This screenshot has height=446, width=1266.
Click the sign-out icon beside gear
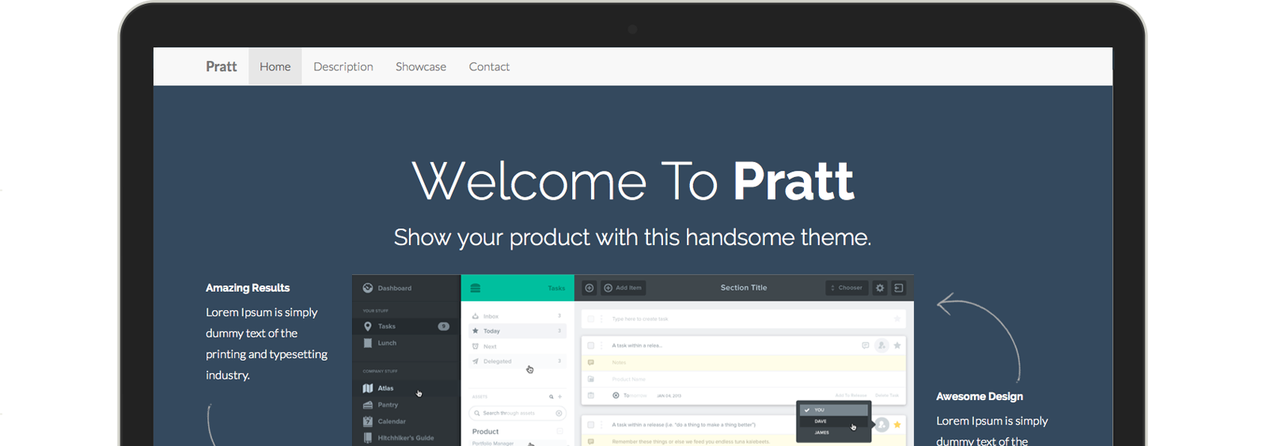[x=899, y=288]
